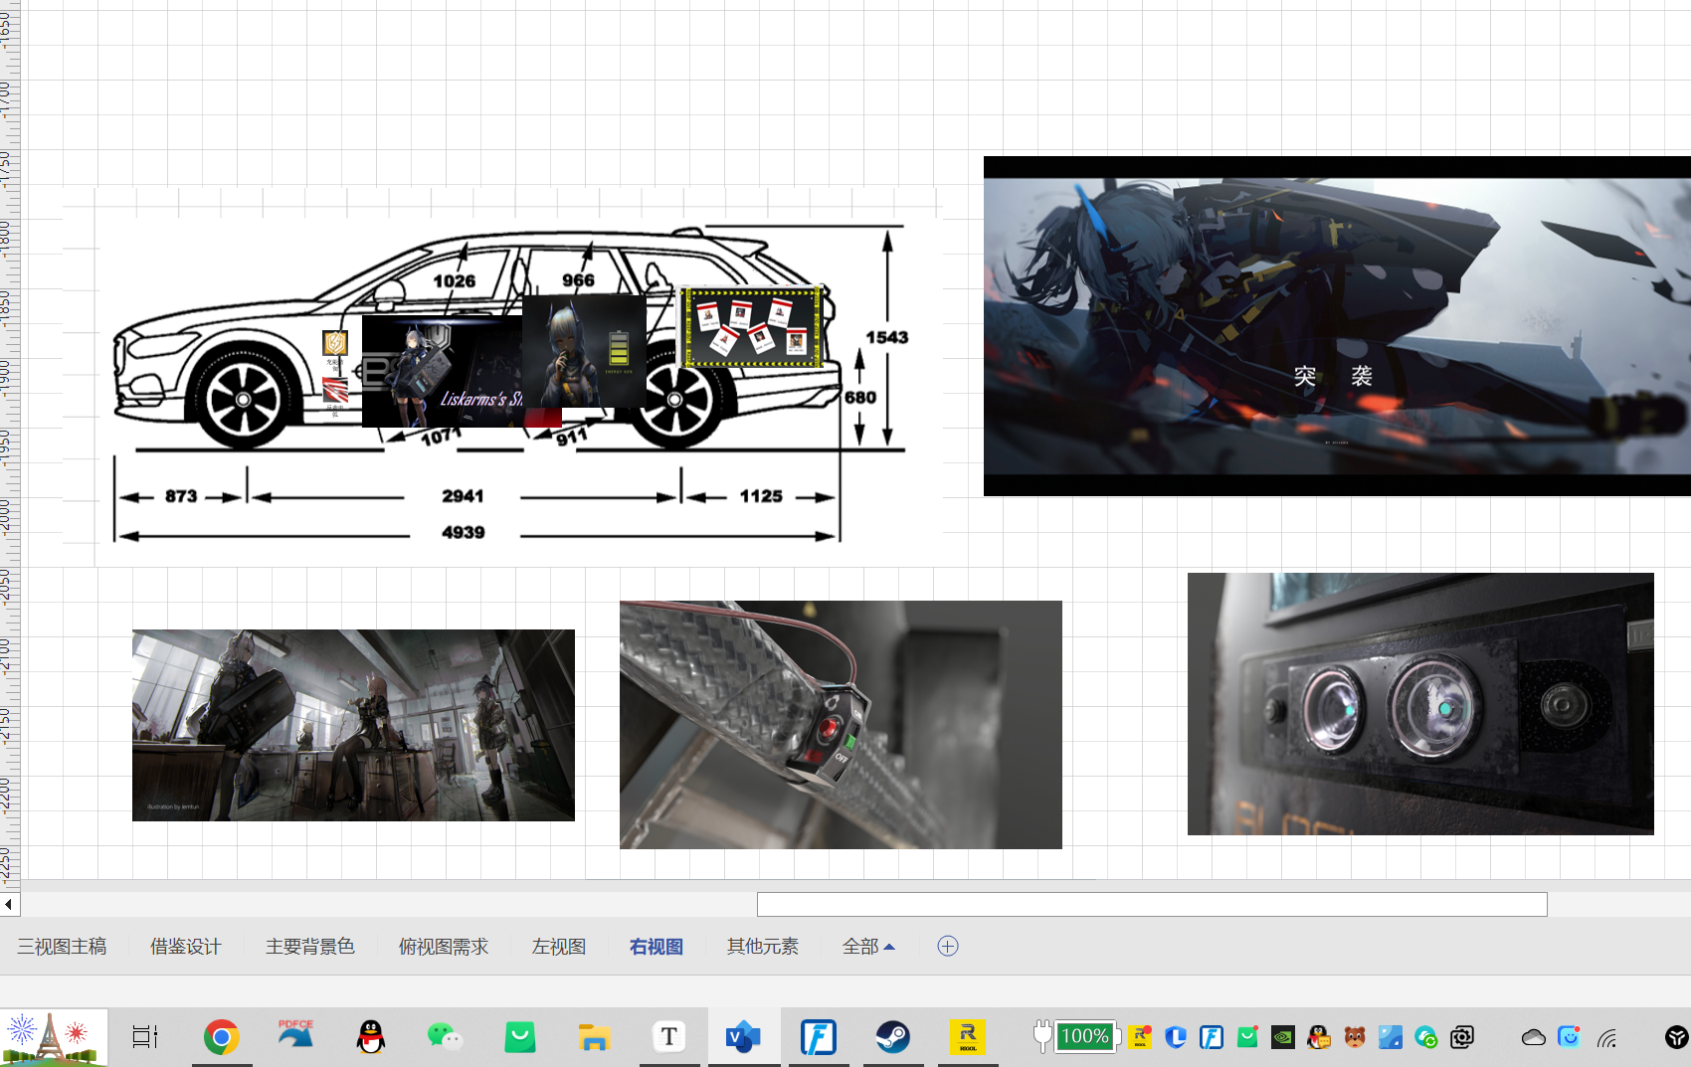Open the yellow Rockstar launcher in the taskbar
1691x1067 pixels.
click(x=968, y=1037)
